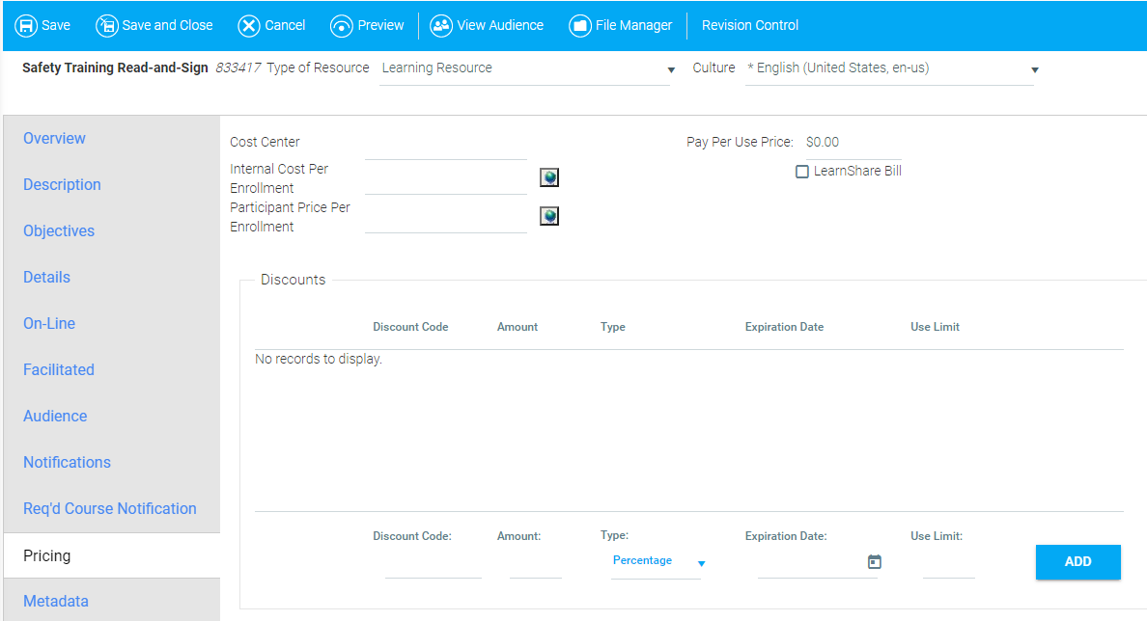
Task: Click the Save disk icon
Action: point(26,26)
